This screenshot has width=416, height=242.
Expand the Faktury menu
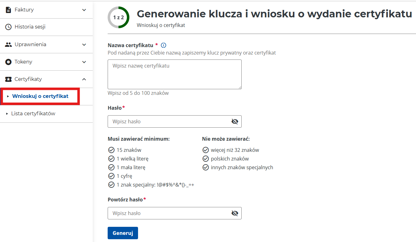[84, 10]
